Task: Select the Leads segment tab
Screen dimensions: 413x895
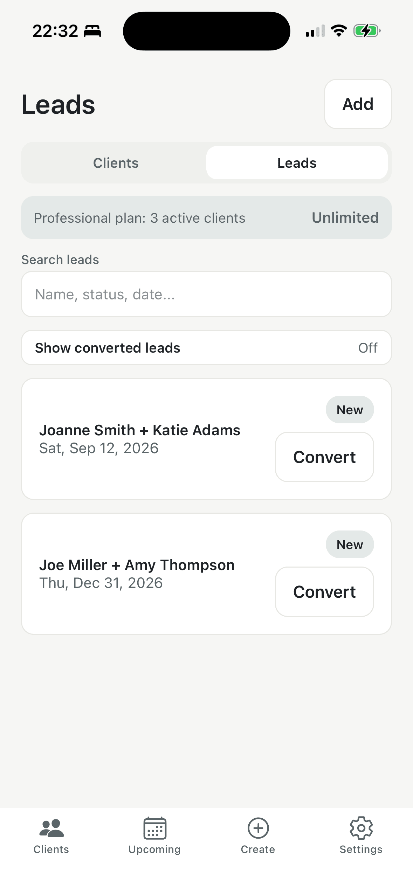Action: click(x=297, y=163)
